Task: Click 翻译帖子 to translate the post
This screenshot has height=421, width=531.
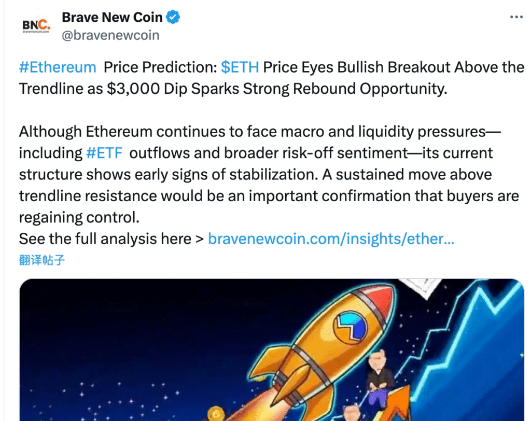Action: pos(41,259)
